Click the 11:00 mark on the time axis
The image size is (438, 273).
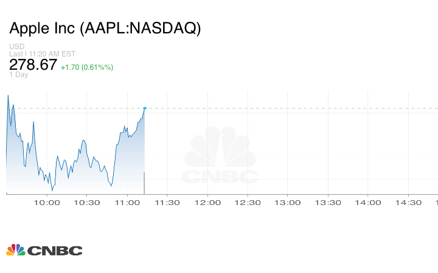tap(127, 203)
